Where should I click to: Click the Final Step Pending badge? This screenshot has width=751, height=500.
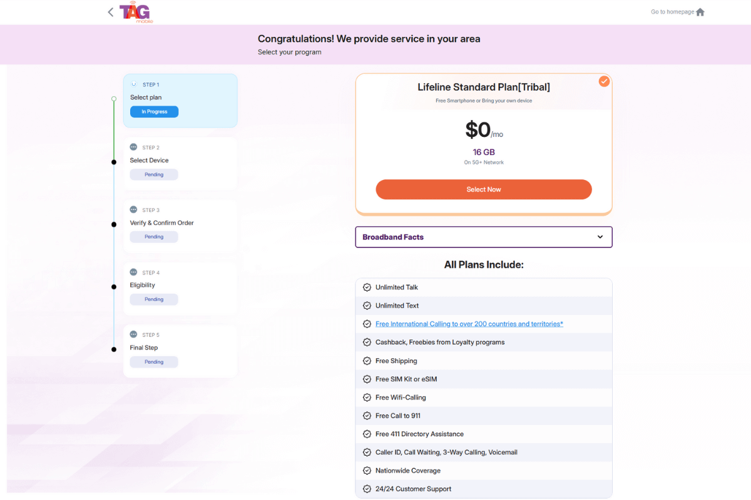[154, 362]
